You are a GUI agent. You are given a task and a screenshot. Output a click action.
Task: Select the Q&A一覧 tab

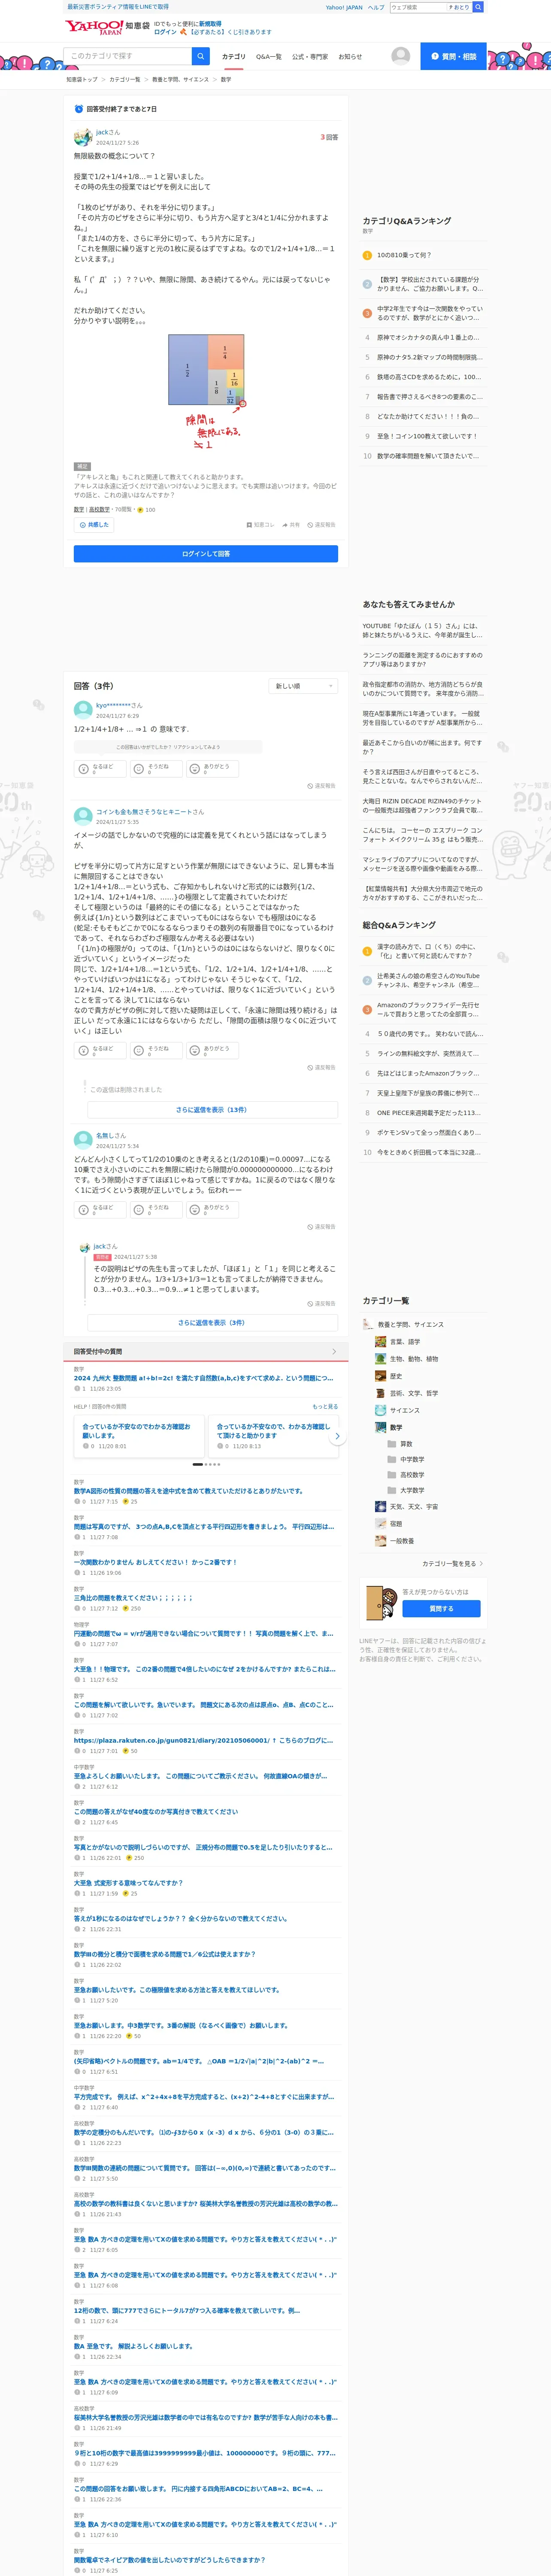point(269,57)
